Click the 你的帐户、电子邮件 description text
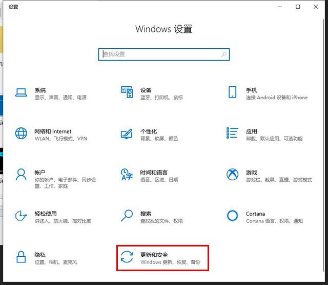The image size is (328, 285). tap(65, 183)
